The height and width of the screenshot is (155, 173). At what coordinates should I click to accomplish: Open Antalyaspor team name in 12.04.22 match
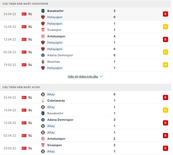coord(56,36)
